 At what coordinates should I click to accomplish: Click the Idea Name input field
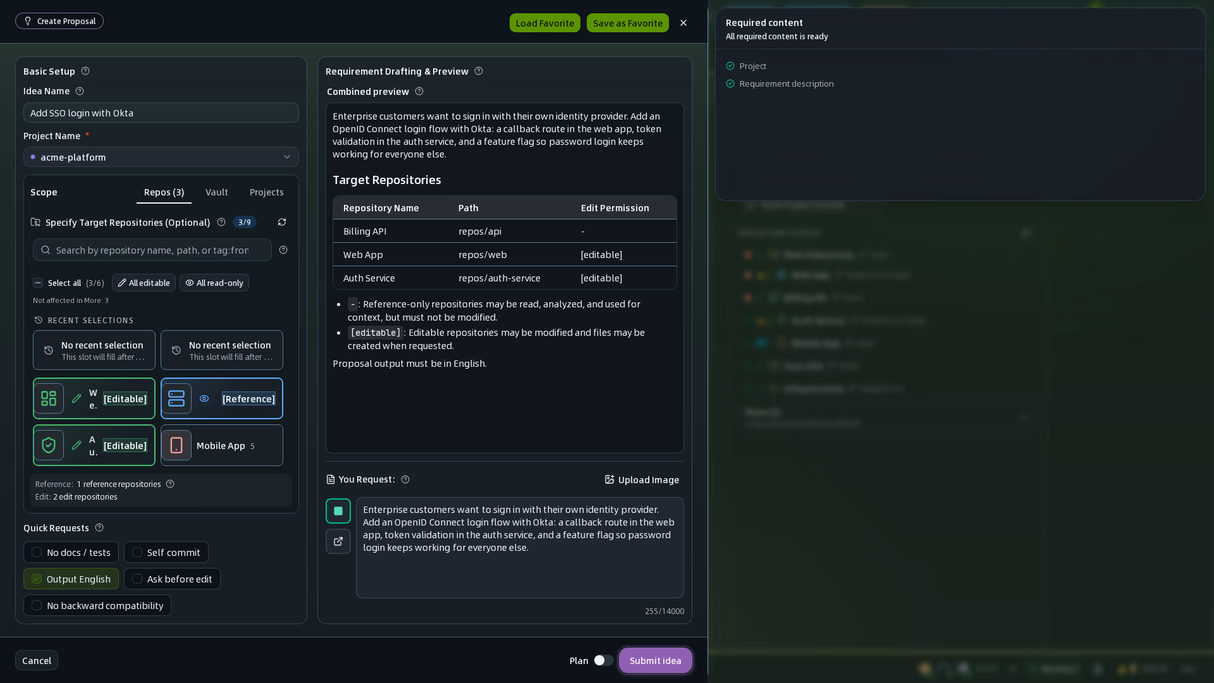pyautogui.click(x=161, y=113)
